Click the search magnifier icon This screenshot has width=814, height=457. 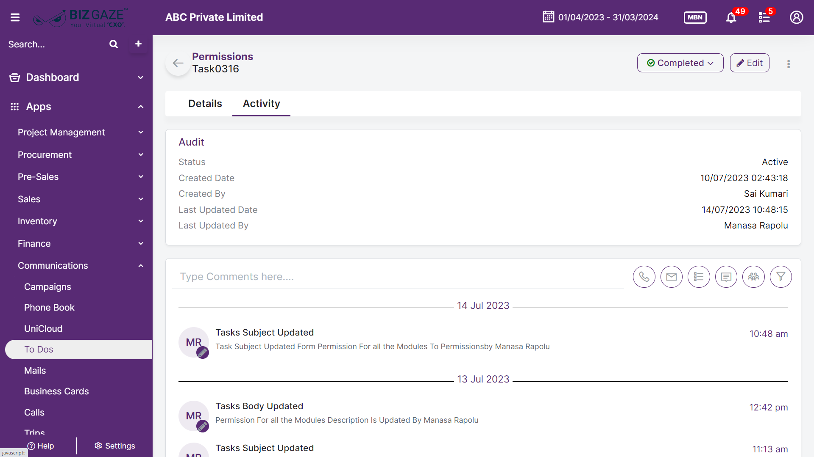pos(114,44)
